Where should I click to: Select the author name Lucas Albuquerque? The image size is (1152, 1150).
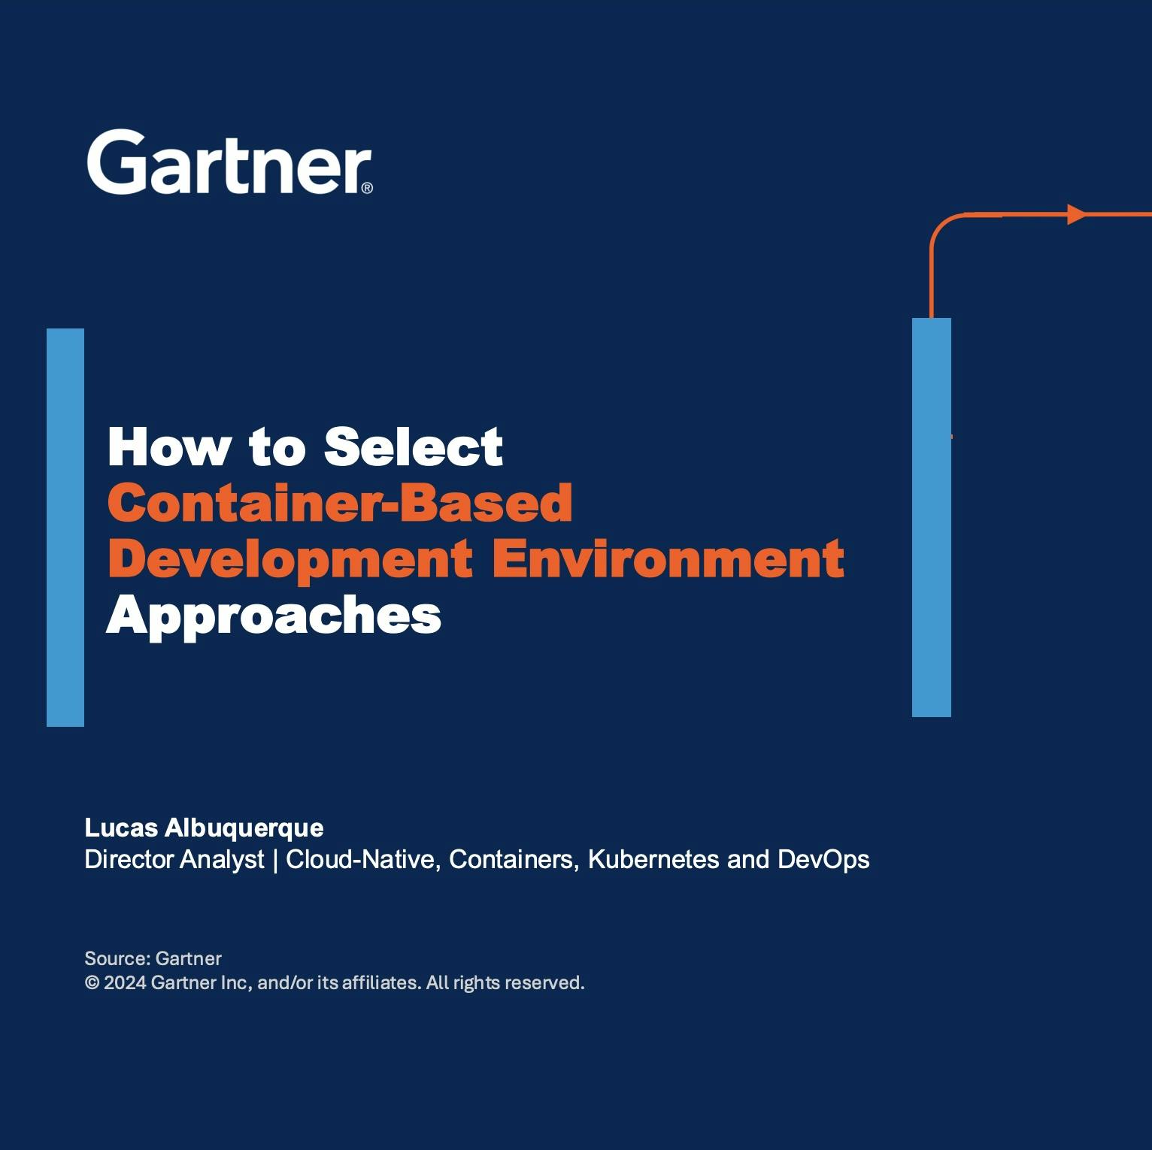click(x=204, y=828)
